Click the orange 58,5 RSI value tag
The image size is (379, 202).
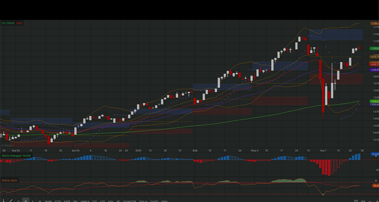pyautogui.click(x=375, y=186)
